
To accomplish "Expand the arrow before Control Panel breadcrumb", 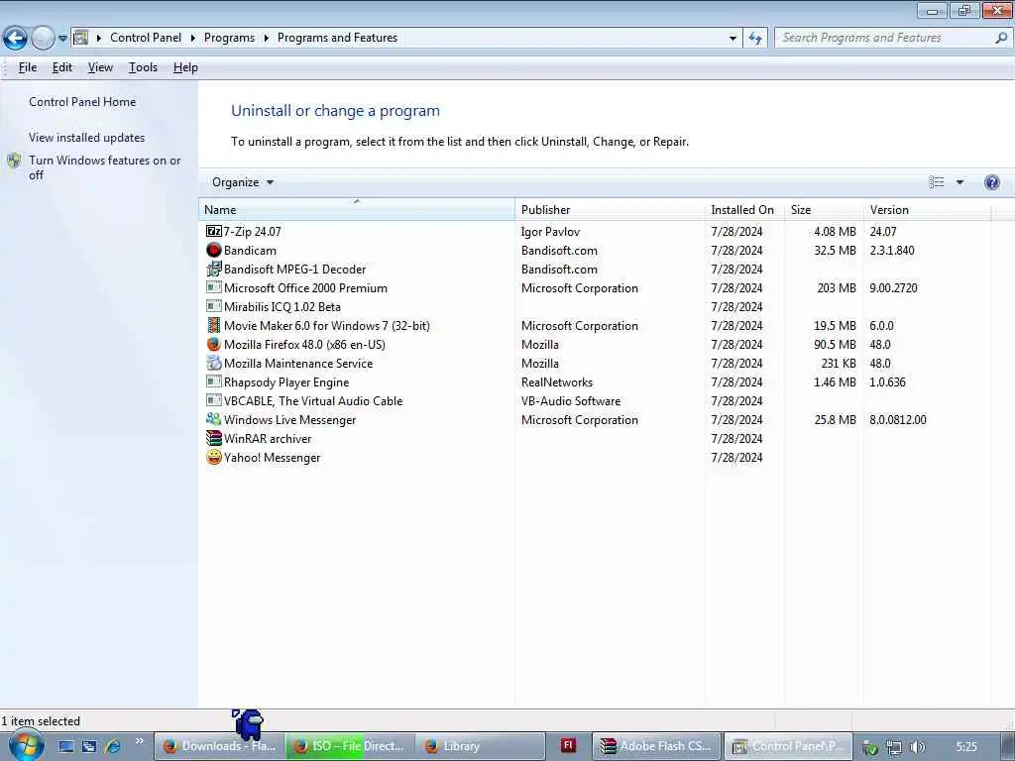I will [x=99, y=38].
